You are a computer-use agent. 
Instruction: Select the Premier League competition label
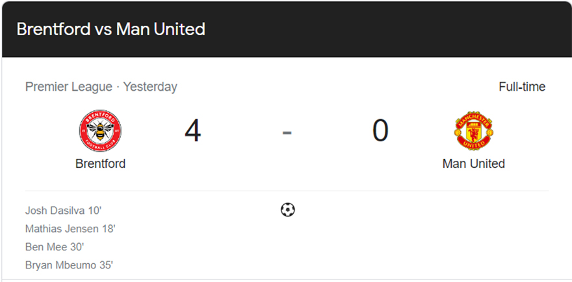[69, 87]
